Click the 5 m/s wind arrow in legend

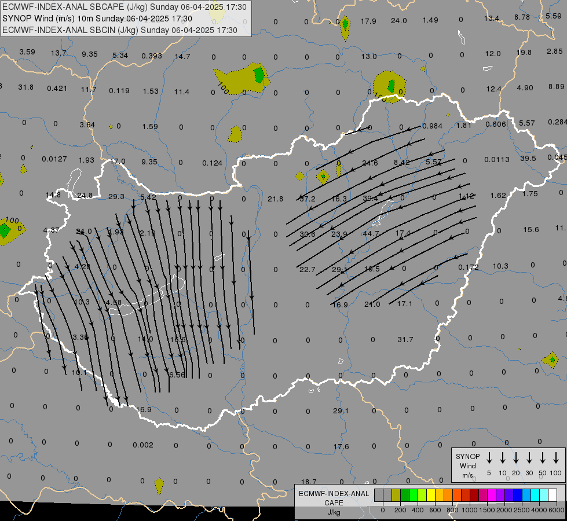(489, 458)
